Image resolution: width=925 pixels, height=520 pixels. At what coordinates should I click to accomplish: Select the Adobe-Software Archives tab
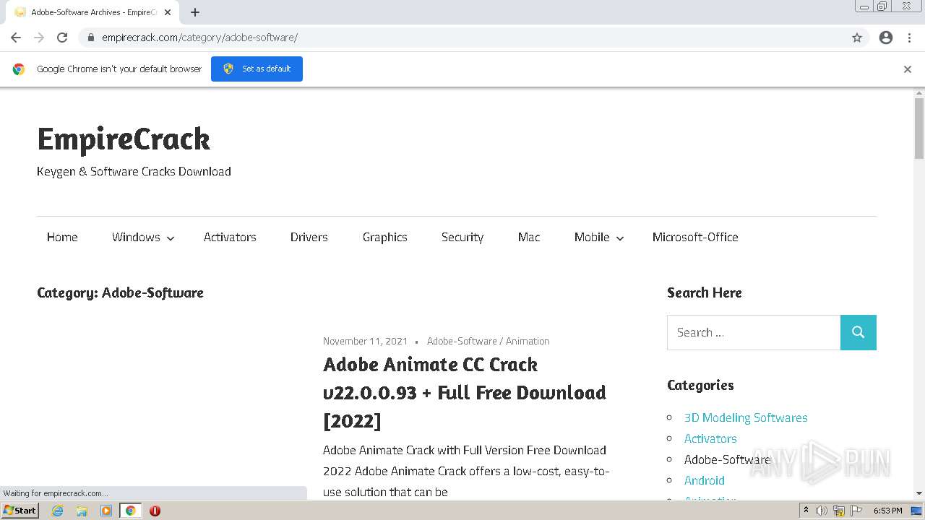point(92,12)
